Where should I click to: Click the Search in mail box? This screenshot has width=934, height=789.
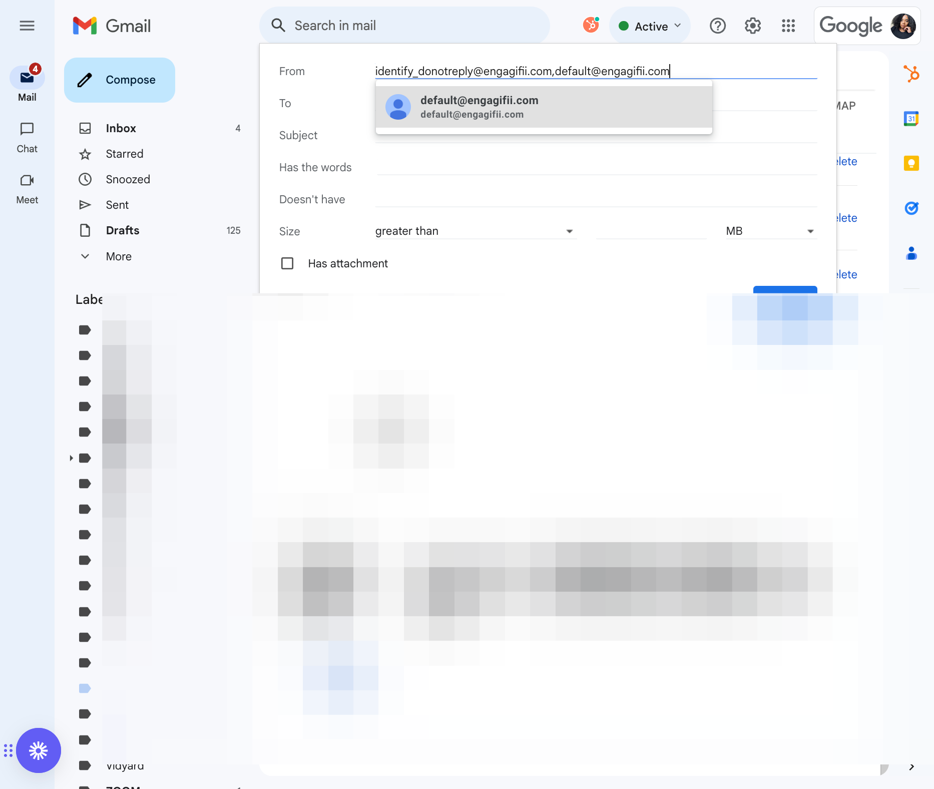pos(404,26)
